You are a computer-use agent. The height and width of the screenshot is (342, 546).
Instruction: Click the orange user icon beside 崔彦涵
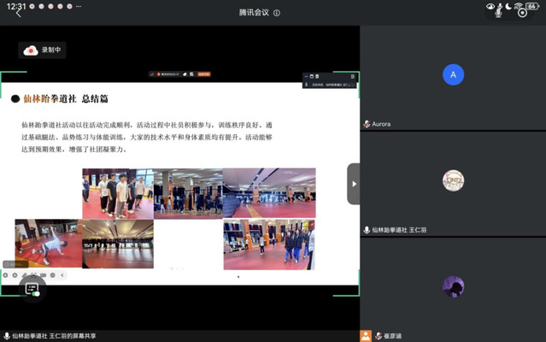[367, 336]
